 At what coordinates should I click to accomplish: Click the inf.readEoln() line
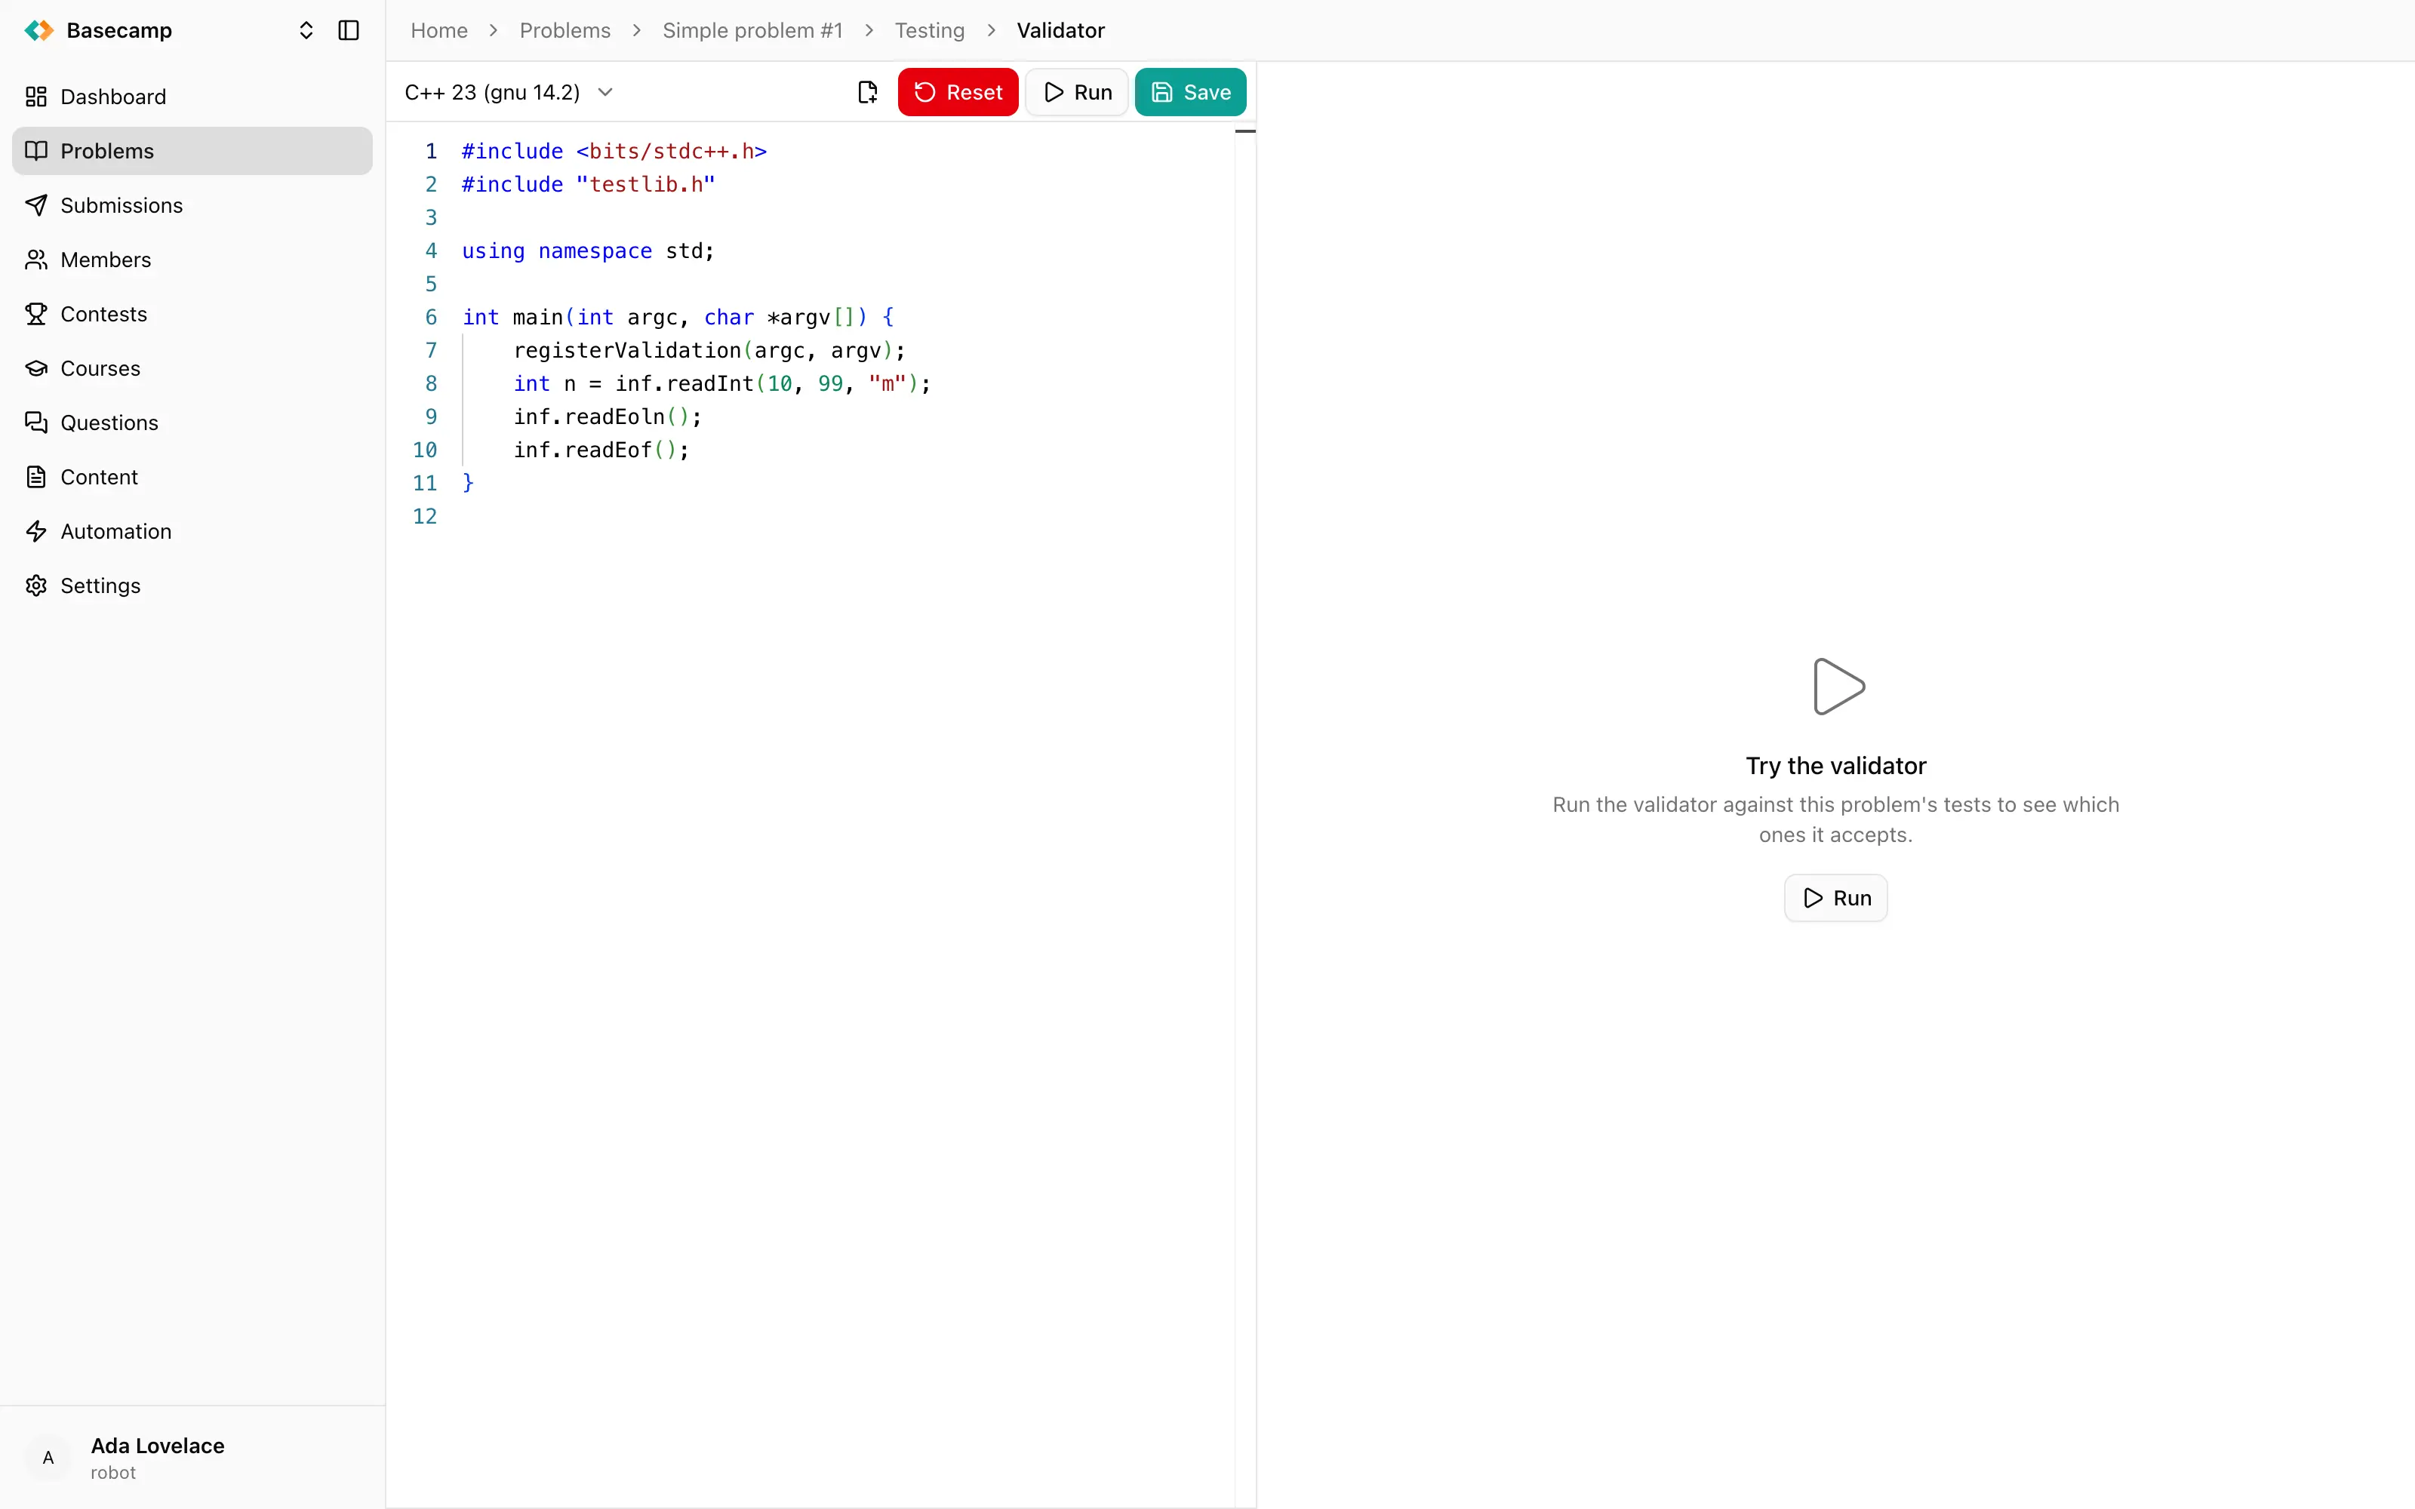point(608,416)
